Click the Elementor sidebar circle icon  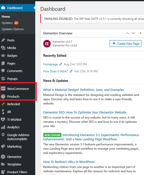click(3, 157)
